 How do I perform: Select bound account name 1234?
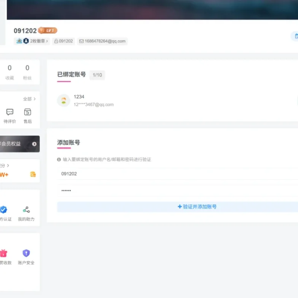click(79, 97)
